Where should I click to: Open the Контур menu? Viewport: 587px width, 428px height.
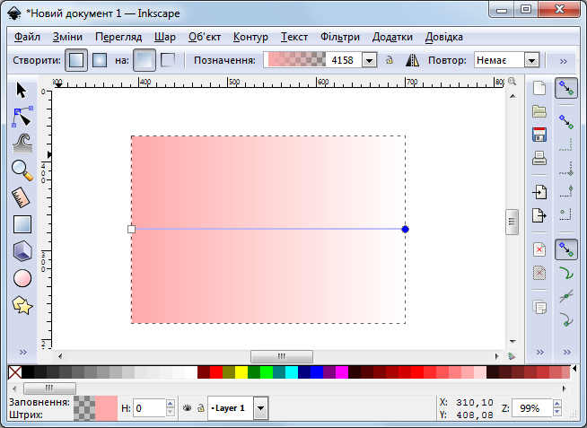(x=250, y=37)
